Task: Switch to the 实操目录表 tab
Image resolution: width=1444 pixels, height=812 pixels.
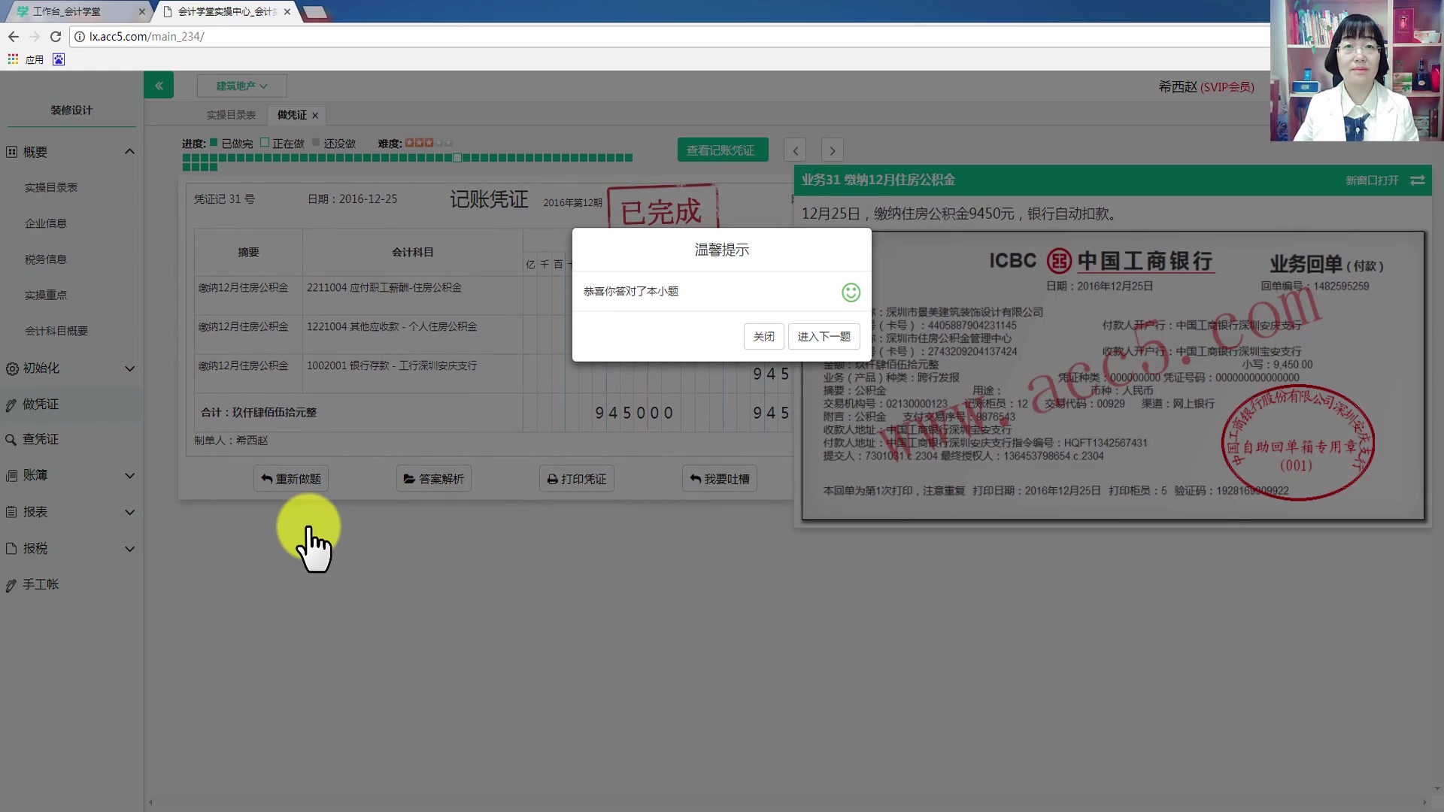Action: coord(230,114)
